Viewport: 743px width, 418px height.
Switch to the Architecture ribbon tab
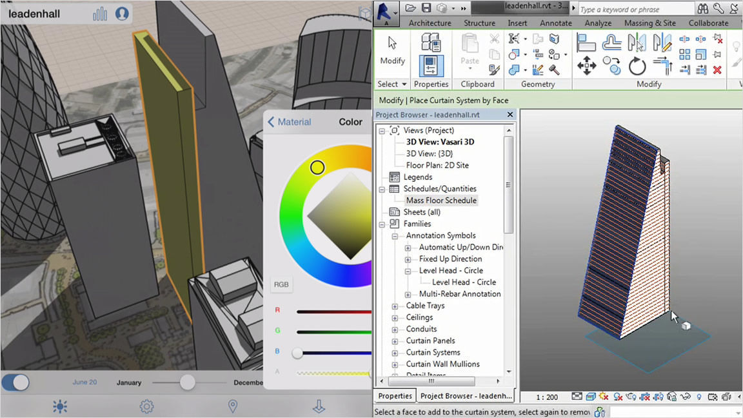pyautogui.click(x=430, y=23)
